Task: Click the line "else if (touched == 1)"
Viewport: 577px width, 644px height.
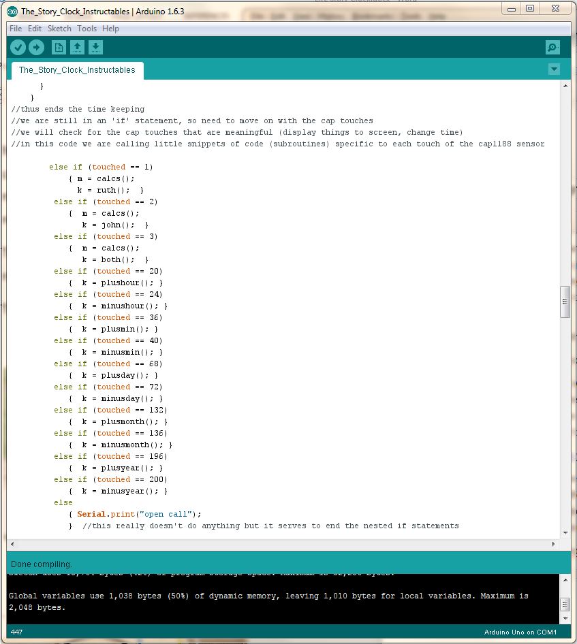Action: click(101, 167)
